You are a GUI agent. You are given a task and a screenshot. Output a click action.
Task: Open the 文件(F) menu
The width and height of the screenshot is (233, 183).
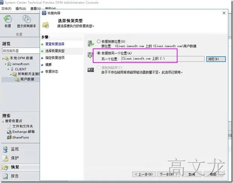click(6, 9)
